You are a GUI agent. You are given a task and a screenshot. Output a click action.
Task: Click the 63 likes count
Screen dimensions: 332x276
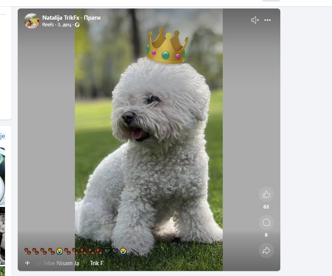coord(266,207)
